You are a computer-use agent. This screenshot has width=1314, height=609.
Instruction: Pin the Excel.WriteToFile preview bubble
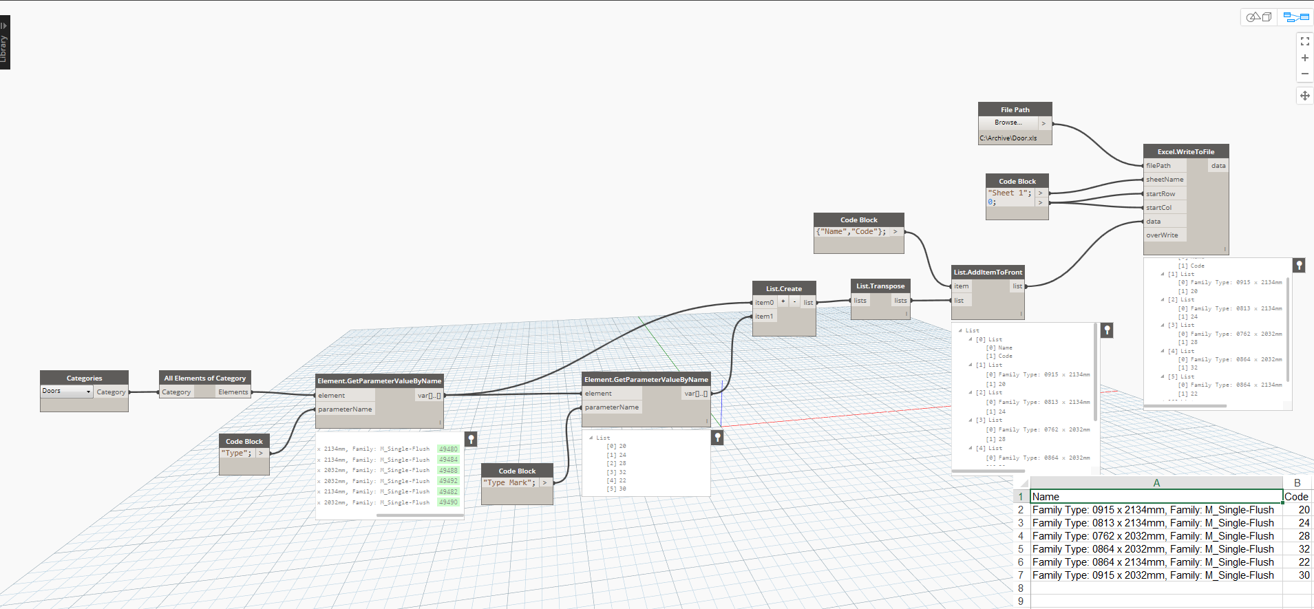[1299, 265]
